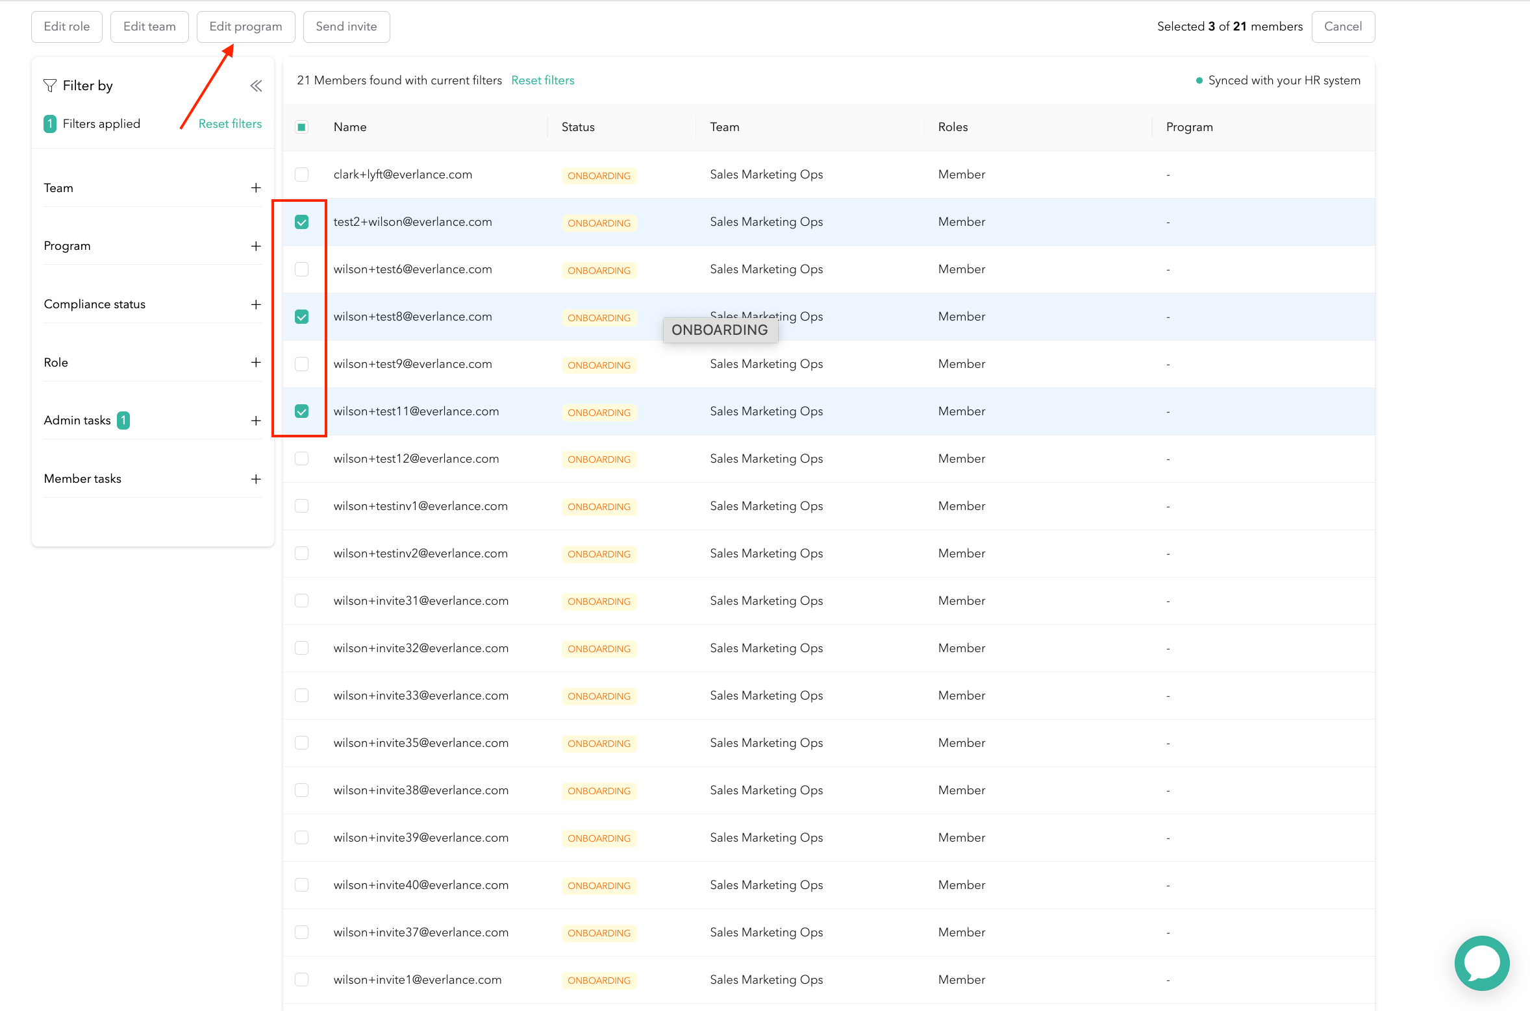Expand the Compliance status filter

click(256, 304)
